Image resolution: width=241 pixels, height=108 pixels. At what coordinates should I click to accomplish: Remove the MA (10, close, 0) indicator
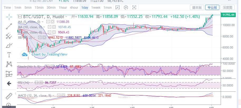point(54,27)
